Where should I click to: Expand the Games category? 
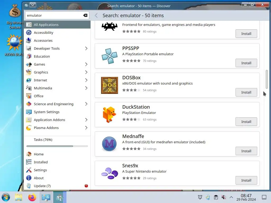pos(86,64)
